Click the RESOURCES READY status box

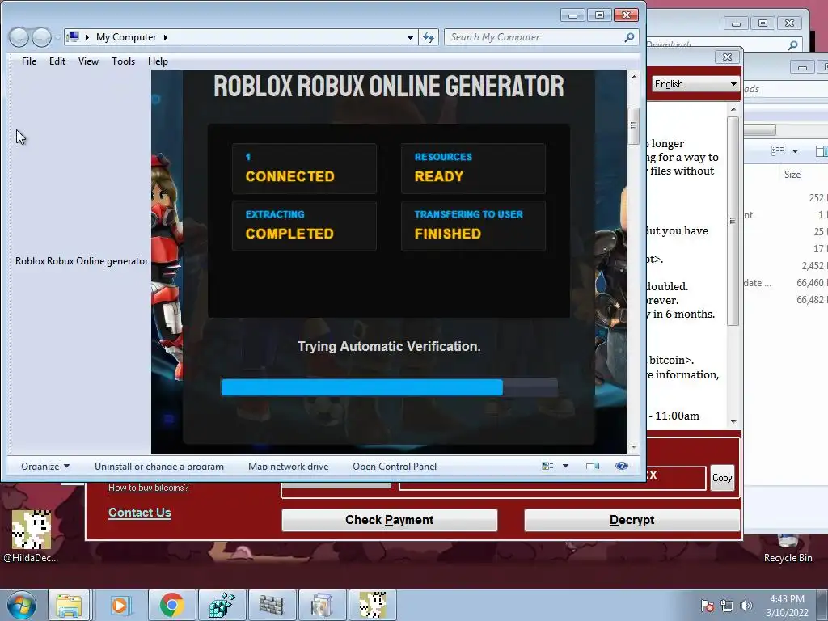473,168
